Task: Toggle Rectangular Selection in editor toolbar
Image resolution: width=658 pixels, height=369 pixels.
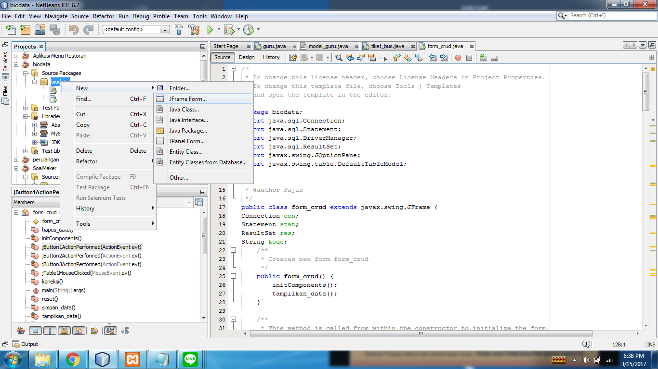Action: pyautogui.click(x=382, y=58)
